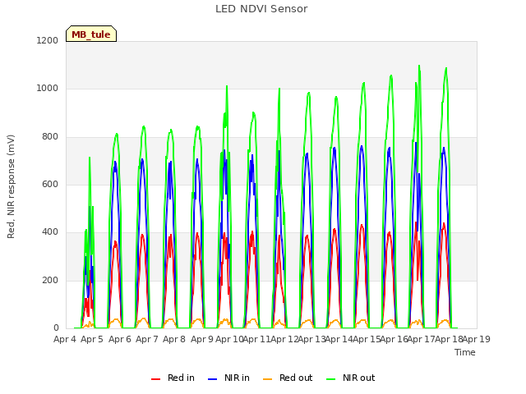Select the NIR out legend entry
Image resolution: width=526 pixels, height=394 pixels.
tap(351, 378)
